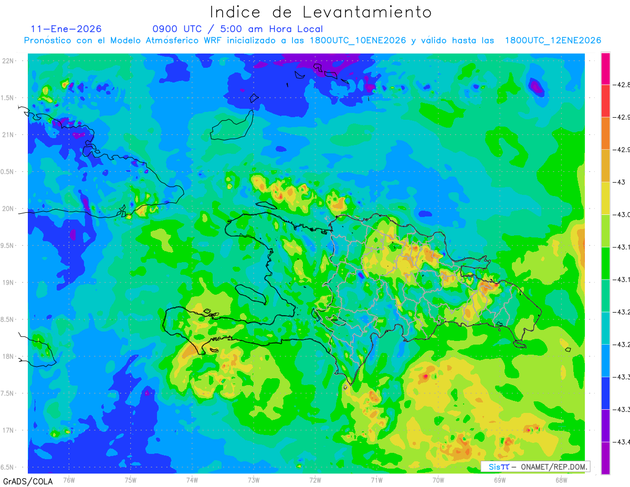Click the '71W' longitude label

376,480
